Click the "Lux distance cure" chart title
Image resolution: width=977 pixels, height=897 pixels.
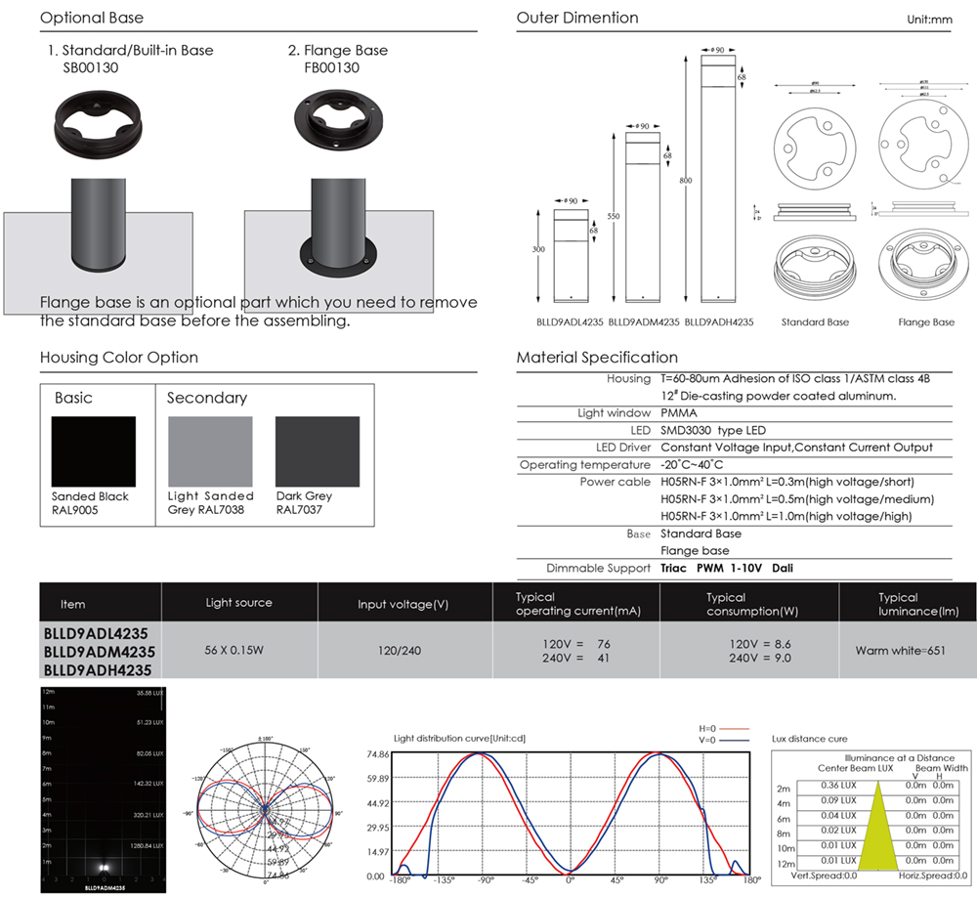point(809,739)
